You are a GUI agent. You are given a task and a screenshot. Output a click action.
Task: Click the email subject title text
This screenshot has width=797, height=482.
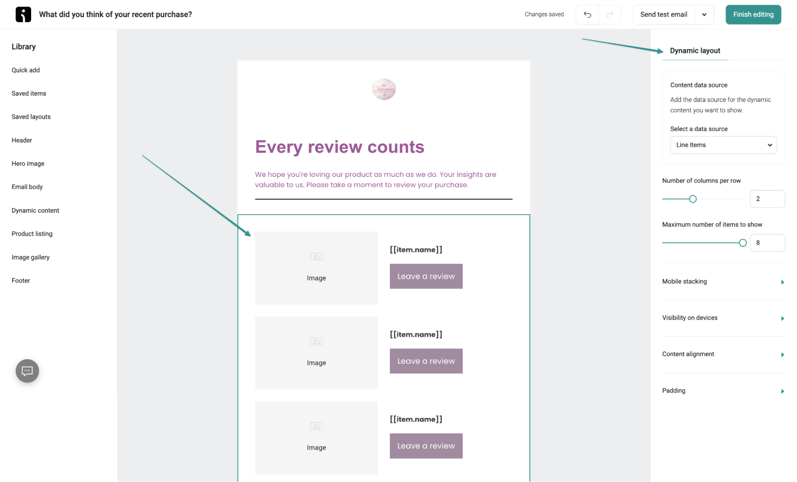click(x=115, y=14)
